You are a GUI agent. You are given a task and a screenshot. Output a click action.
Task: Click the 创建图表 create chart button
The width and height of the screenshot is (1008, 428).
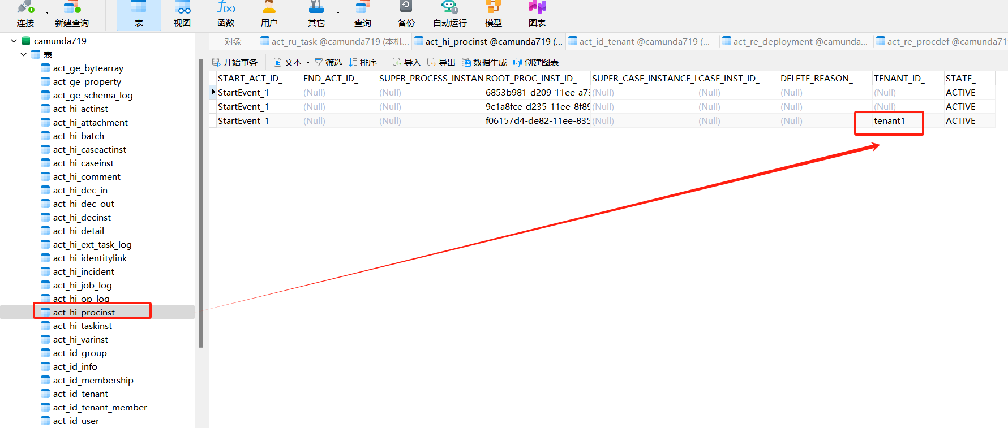coord(536,62)
